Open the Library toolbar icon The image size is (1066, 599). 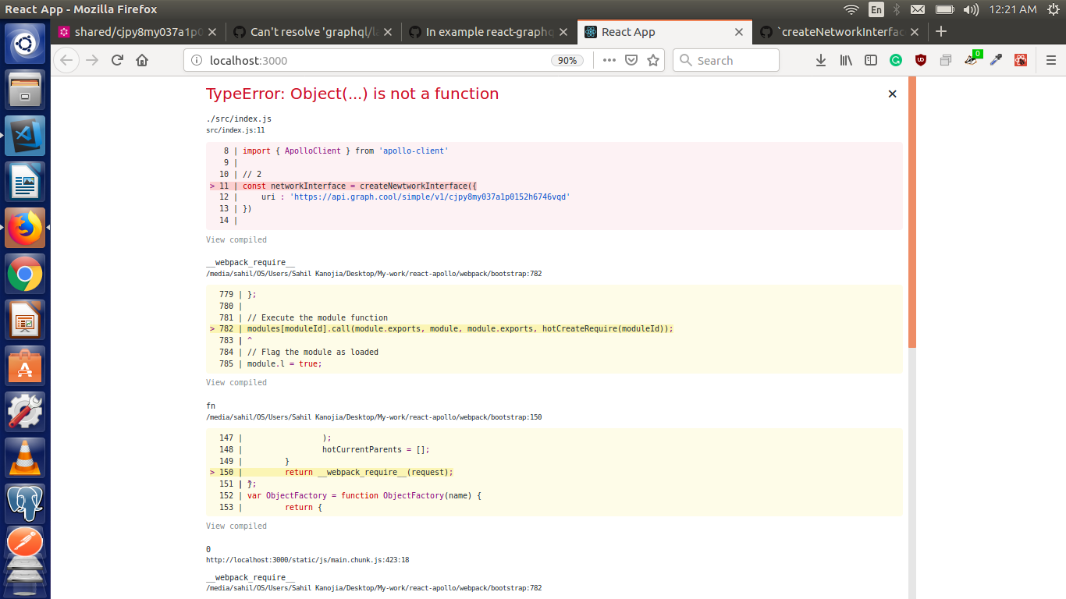(845, 60)
